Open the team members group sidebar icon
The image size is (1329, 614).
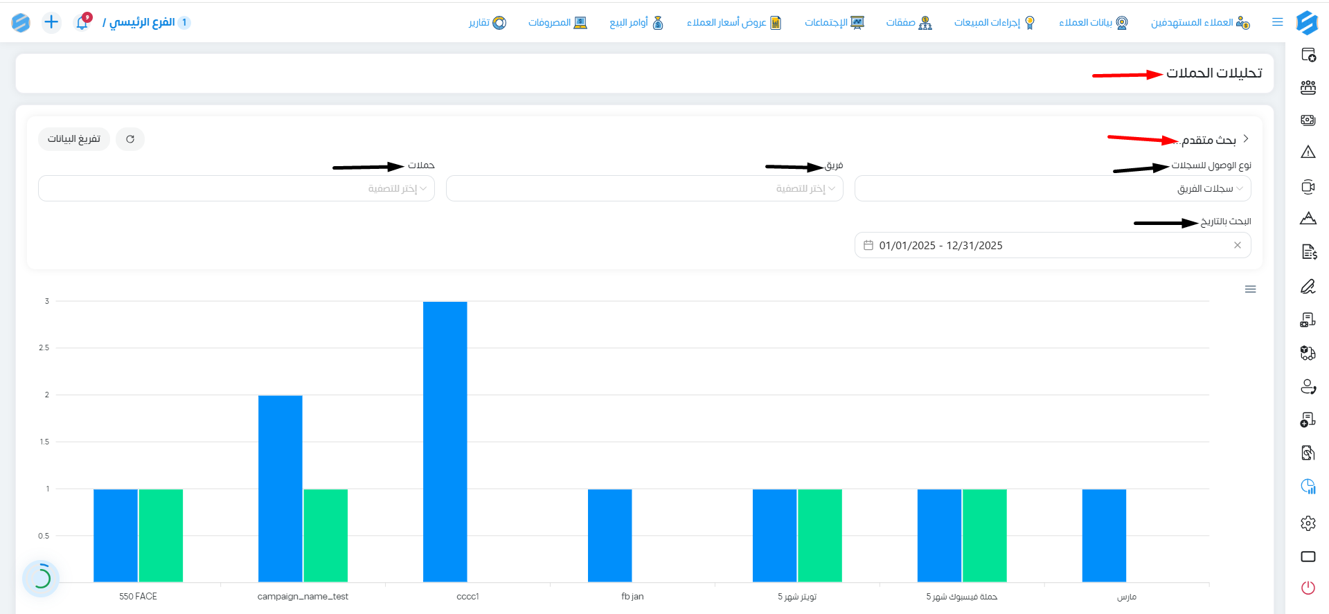point(1308,87)
